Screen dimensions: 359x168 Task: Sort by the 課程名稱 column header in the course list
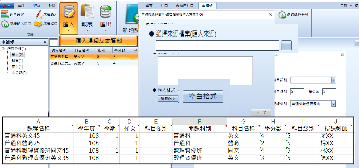coord(61,50)
